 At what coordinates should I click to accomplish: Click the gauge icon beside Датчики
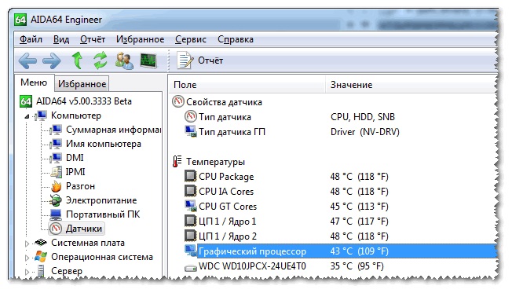(x=56, y=229)
